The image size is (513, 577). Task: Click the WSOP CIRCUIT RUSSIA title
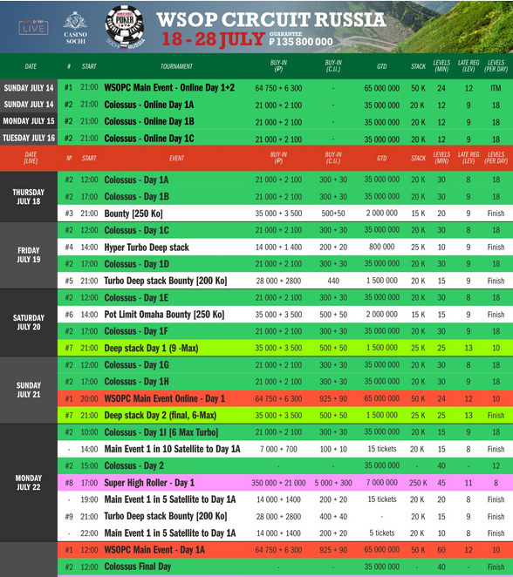271,19
